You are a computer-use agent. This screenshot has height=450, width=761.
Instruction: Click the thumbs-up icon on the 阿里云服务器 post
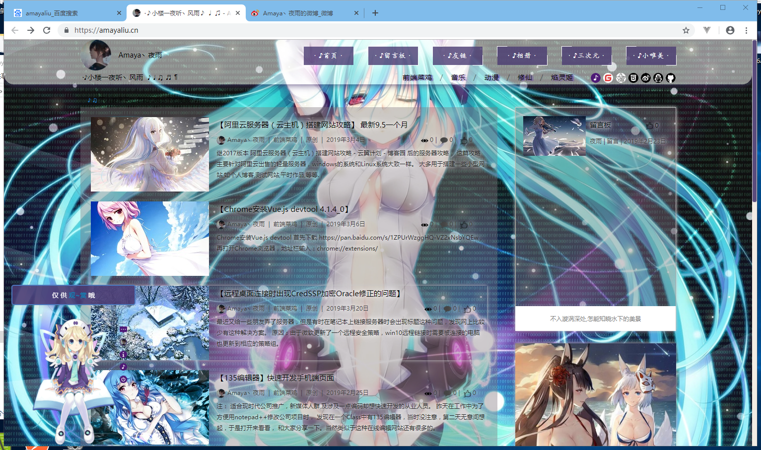click(464, 140)
